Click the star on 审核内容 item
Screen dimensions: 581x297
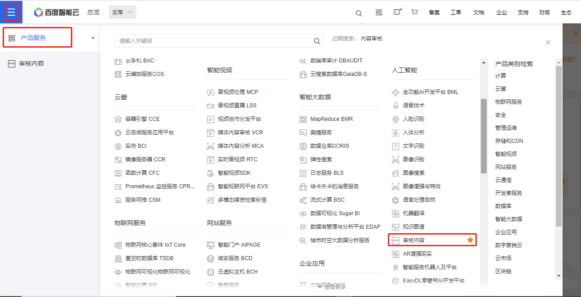click(x=470, y=240)
